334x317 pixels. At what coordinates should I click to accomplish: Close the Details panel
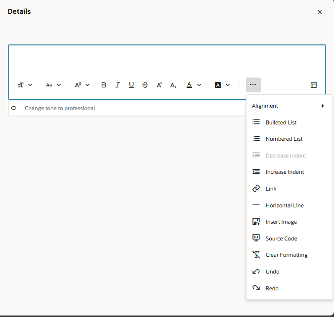320,12
